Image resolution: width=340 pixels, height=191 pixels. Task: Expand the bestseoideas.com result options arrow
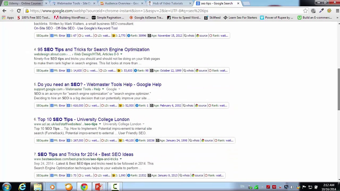(x=121, y=159)
